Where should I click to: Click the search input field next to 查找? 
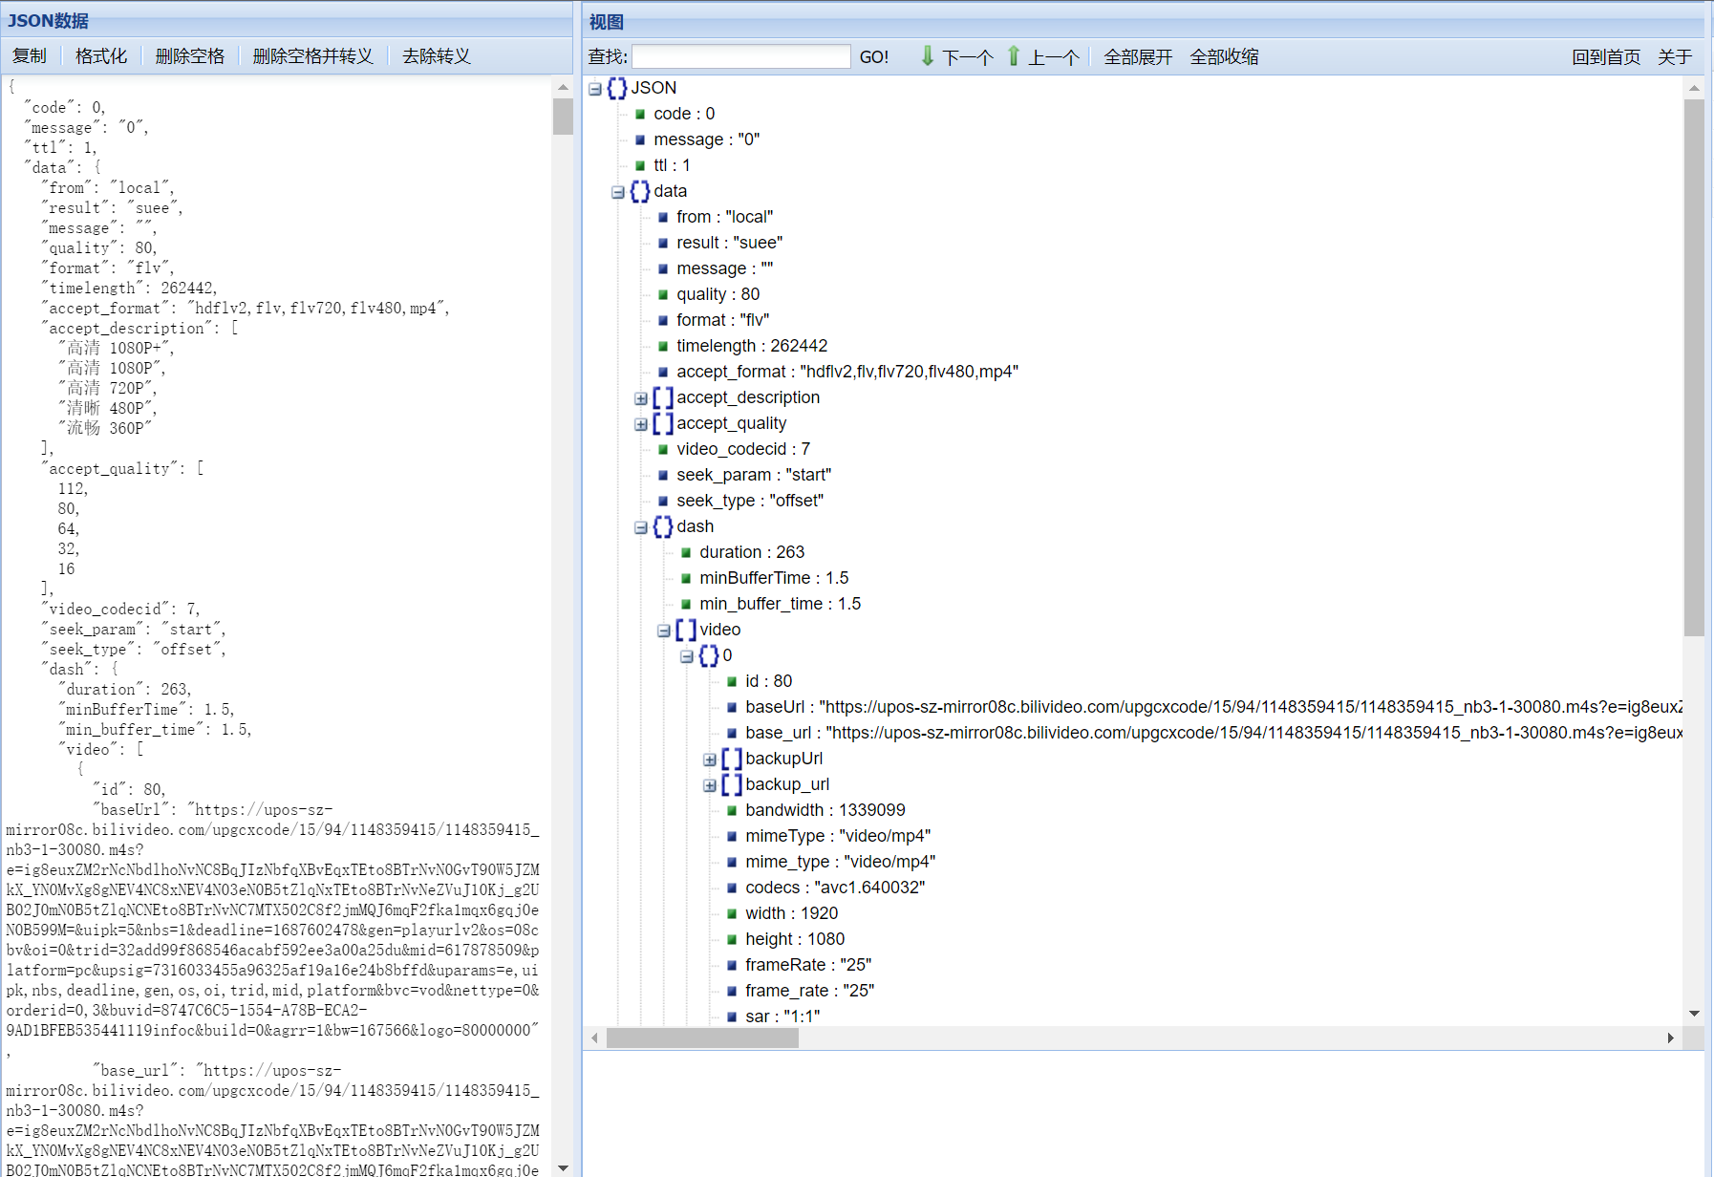click(741, 56)
